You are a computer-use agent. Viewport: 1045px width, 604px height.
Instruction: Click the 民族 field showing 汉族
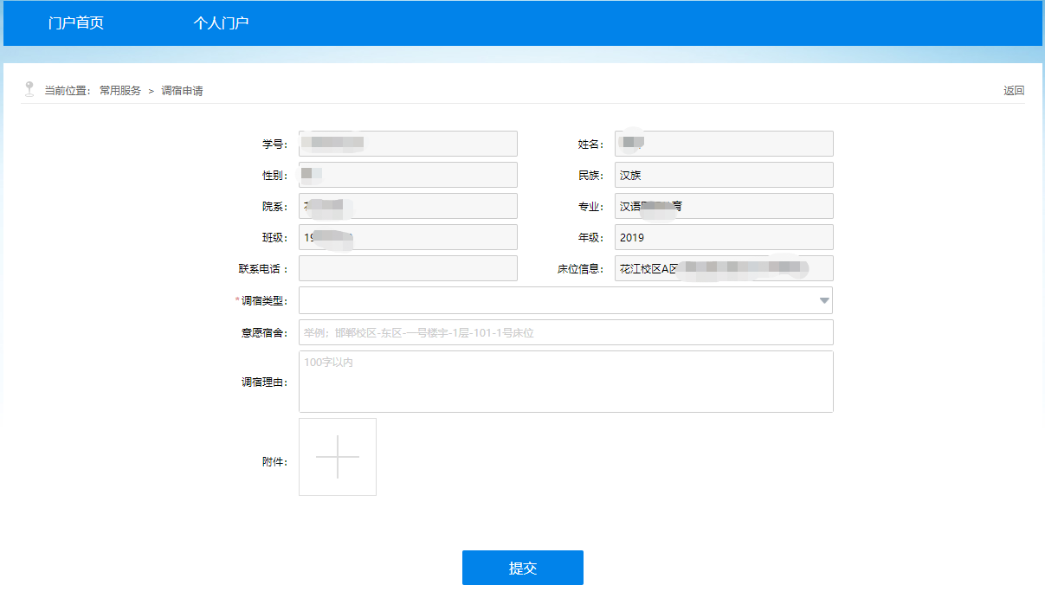pyautogui.click(x=724, y=175)
